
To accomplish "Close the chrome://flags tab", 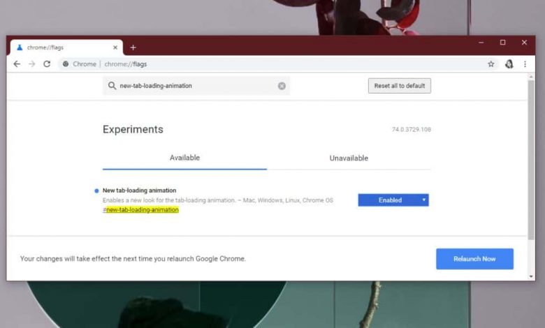I will pyautogui.click(x=115, y=47).
